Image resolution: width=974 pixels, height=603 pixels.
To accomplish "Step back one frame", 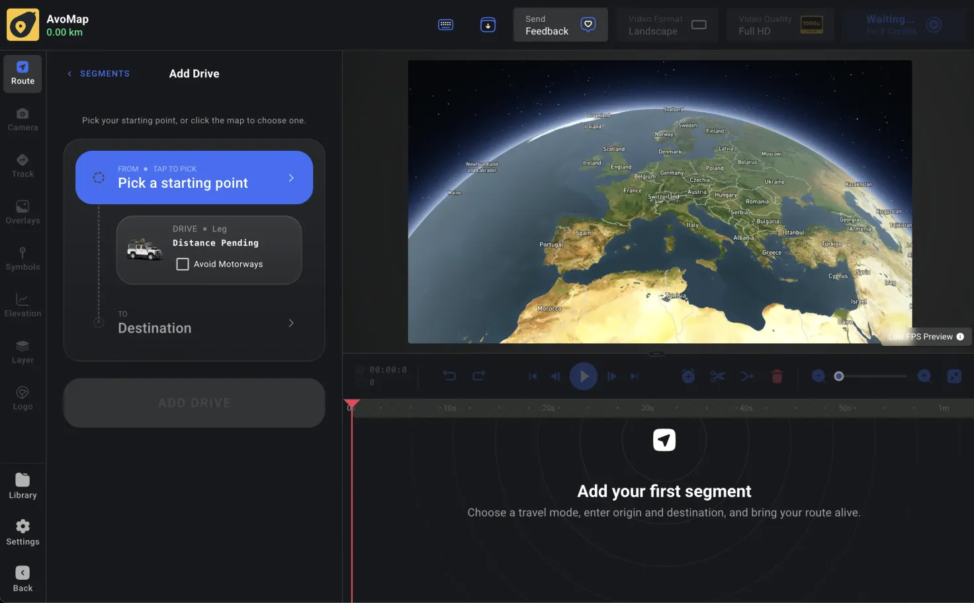I will pyautogui.click(x=555, y=376).
